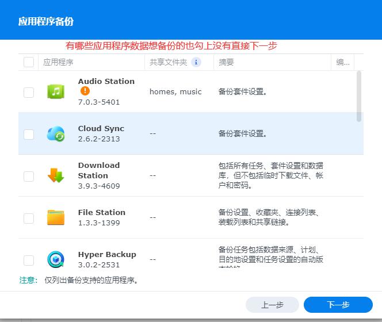Click version 2.6.2-2313 text
The width and height of the screenshot is (382, 322).
99,139
